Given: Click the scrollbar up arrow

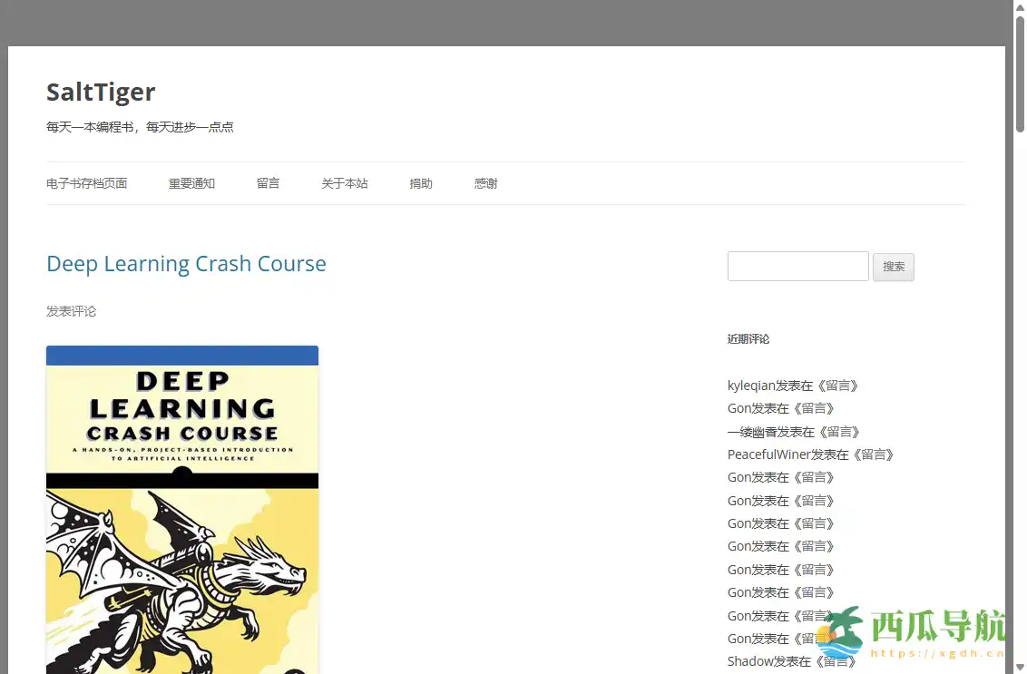Looking at the screenshot, I should click(1020, 6).
